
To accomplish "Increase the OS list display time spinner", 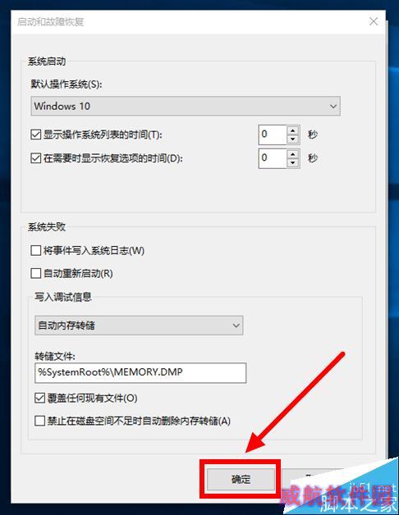I will (292, 130).
